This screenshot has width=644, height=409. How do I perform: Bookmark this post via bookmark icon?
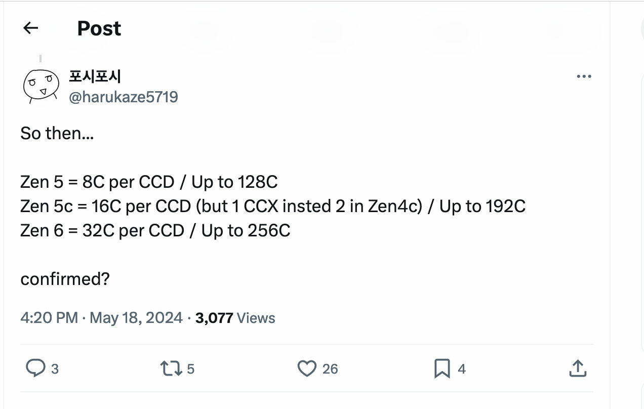tap(442, 369)
